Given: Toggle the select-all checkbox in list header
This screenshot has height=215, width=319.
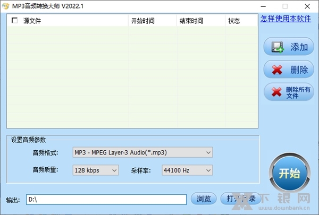Looking at the screenshot, I should coord(14,21).
